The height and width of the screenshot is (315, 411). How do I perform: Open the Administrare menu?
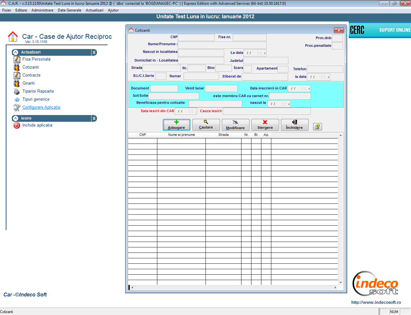tap(42, 10)
